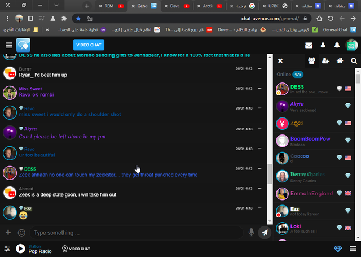Open friend requests person icon
The height and width of the screenshot is (257, 361).
point(323,45)
